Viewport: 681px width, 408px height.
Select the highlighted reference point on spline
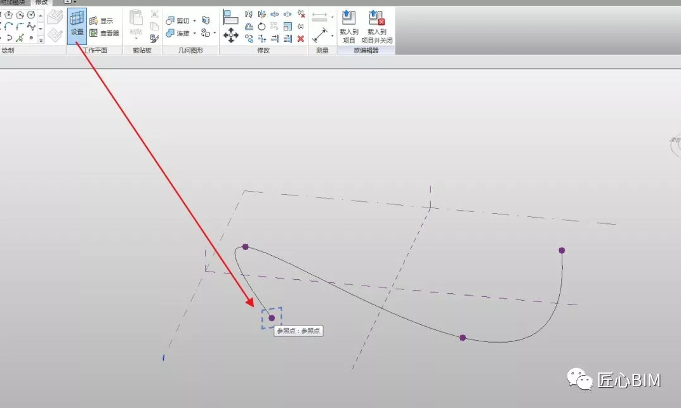click(x=272, y=318)
